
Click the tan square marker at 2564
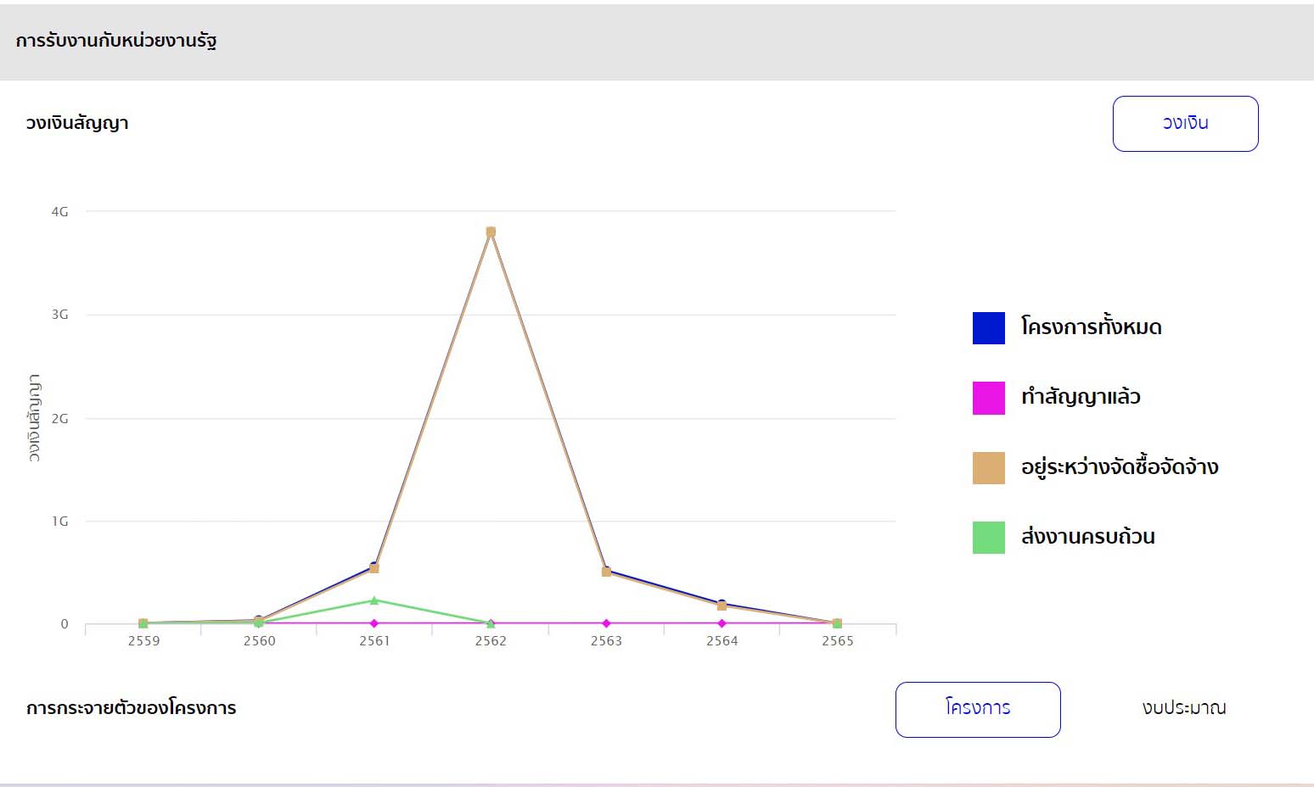coord(722,606)
